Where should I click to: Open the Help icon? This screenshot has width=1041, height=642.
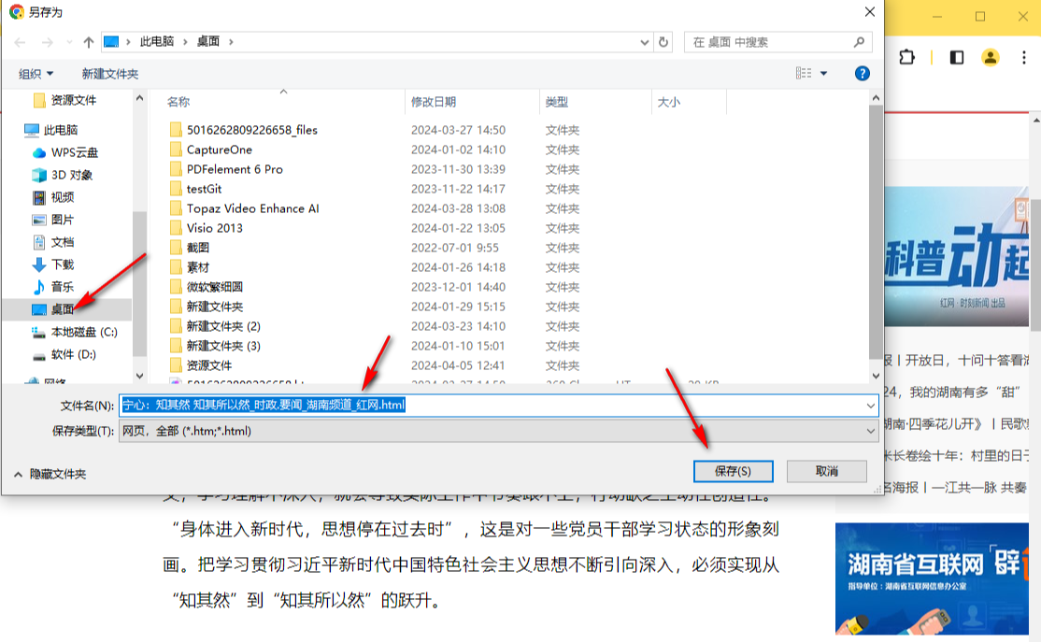click(862, 73)
